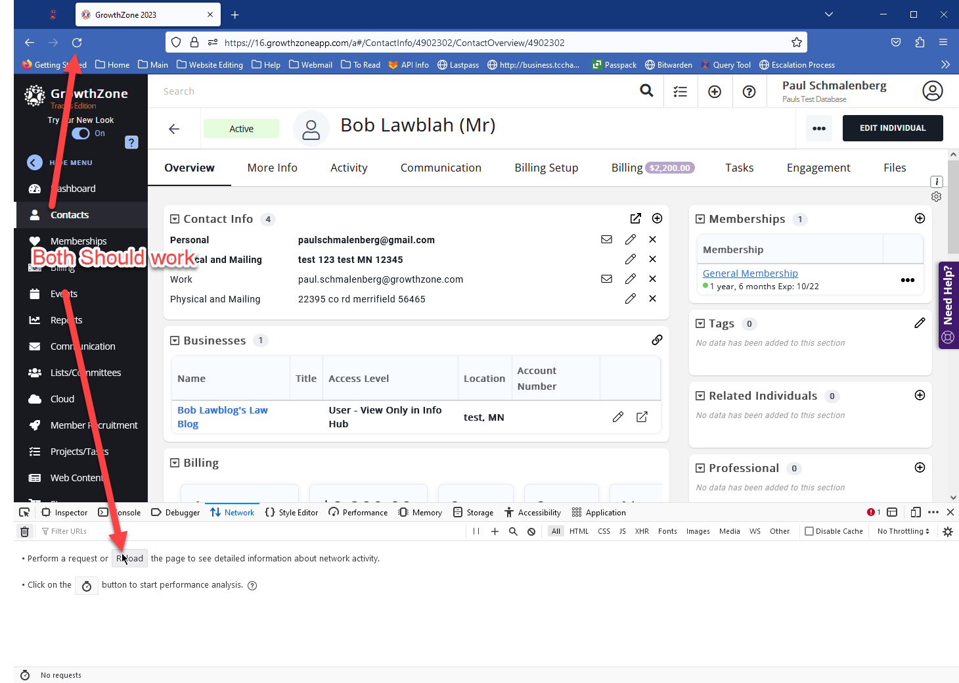Switch to the Billing Setup tab
This screenshot has height=683, width=959.
click(546, 168)
